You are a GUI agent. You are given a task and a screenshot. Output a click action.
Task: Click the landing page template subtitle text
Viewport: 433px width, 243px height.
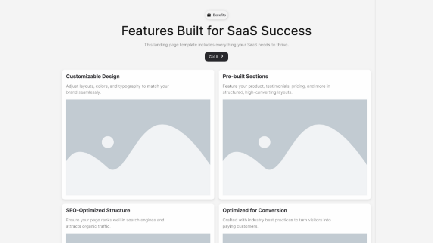tap(216, 45)
